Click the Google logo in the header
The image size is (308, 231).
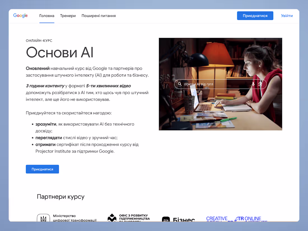(20, 16)
